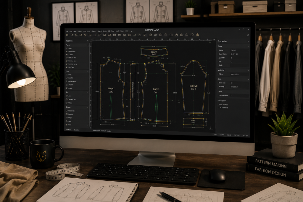
Task: Collapse the Material properties section
Action: pyautogui.click(x=248, y=70)
